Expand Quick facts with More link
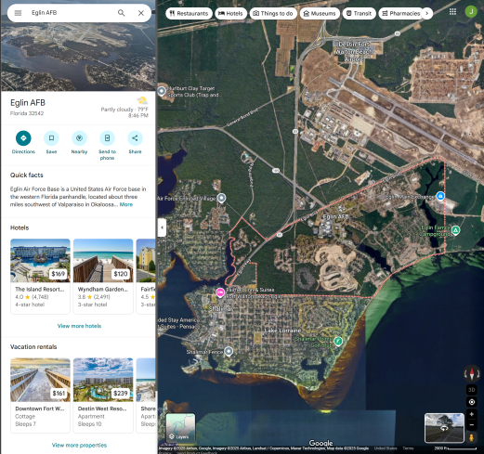This screenshot has width=484, height=454. coord(126,204)
